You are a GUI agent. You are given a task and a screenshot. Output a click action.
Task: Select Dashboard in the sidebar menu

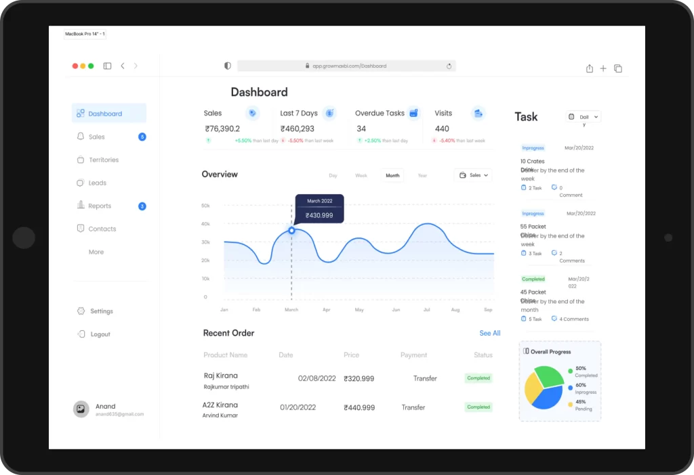108,114
